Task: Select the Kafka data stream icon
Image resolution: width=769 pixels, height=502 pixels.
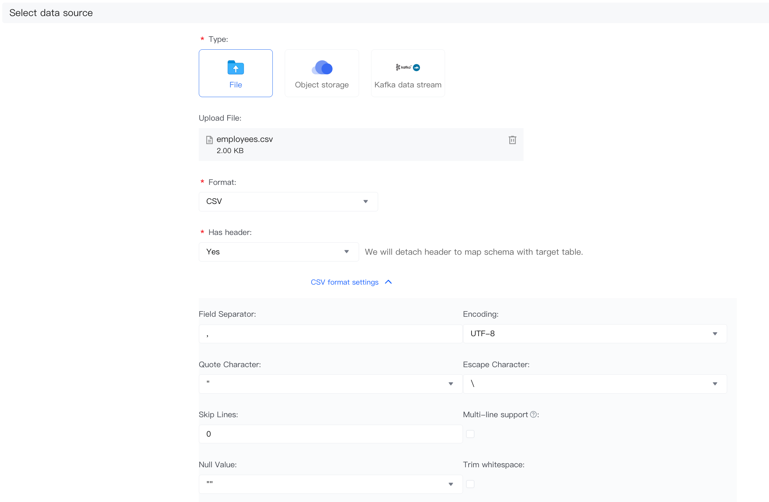Action: click(x=408, y=68)
